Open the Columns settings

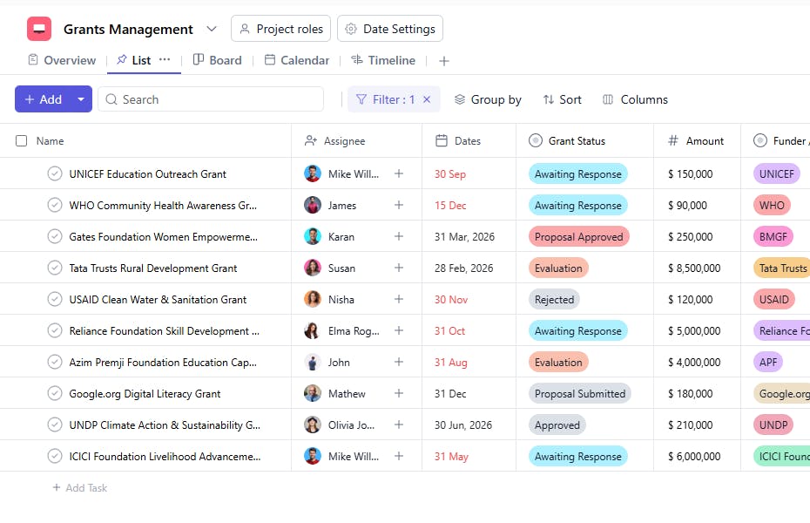[635, 99]
